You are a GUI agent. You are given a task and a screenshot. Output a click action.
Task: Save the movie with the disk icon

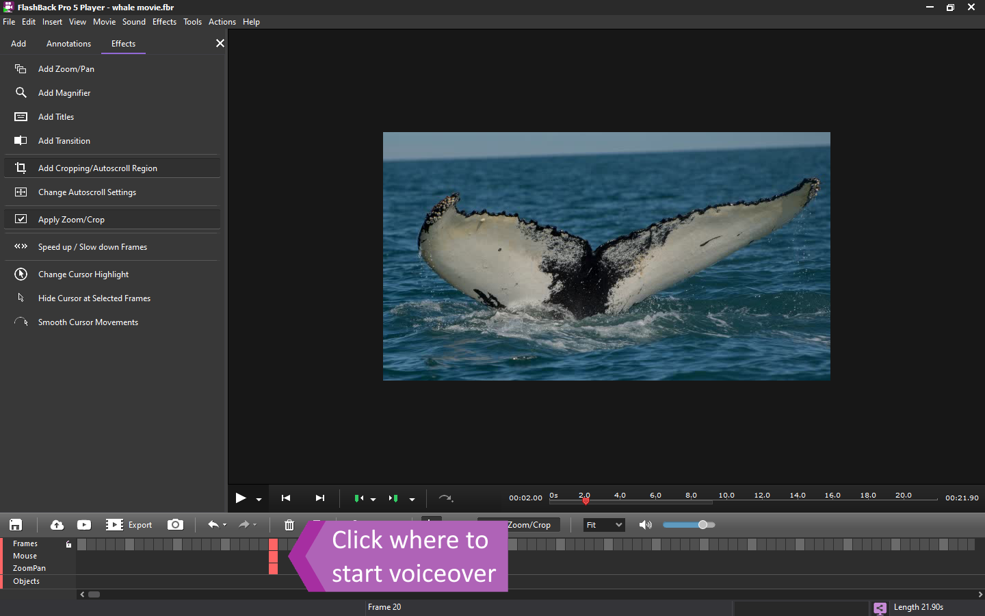[x=16, y=525]
